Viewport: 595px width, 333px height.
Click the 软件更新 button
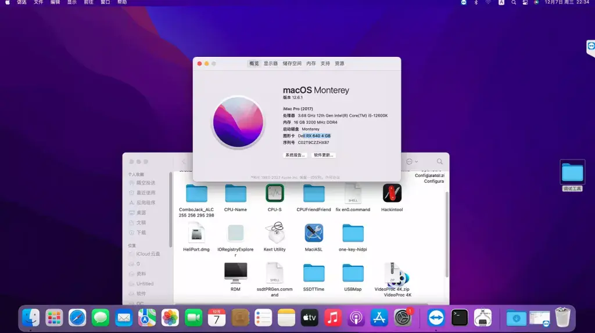tap(323, 155)
